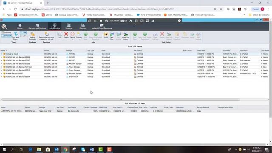The image size is (272, 153).
Task: Open the Veritas Discovery bookmark
Action: pyautogui.click(x=26, y=15)
